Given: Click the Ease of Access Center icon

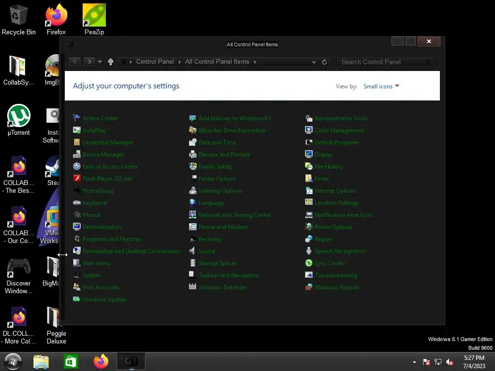Looking at the screenshot, I should (77, 166).
